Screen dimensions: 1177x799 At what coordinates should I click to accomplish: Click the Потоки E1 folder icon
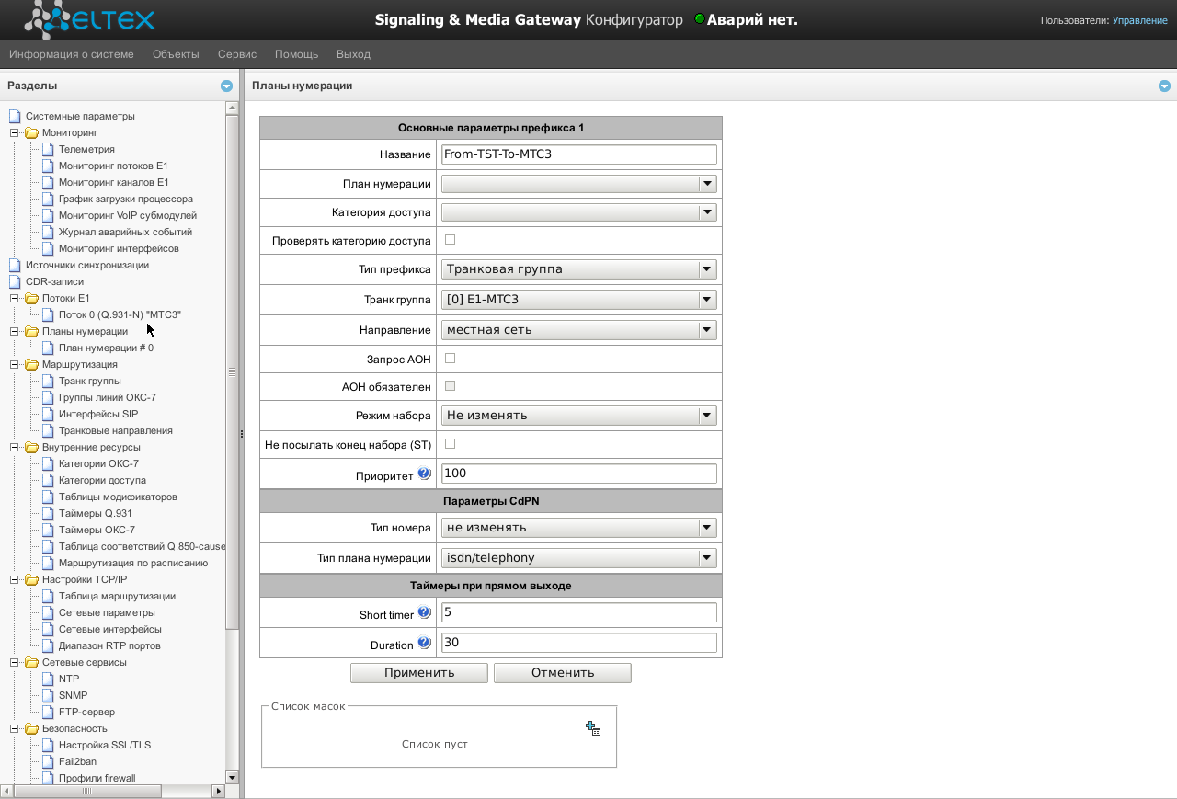click(31, 299)
